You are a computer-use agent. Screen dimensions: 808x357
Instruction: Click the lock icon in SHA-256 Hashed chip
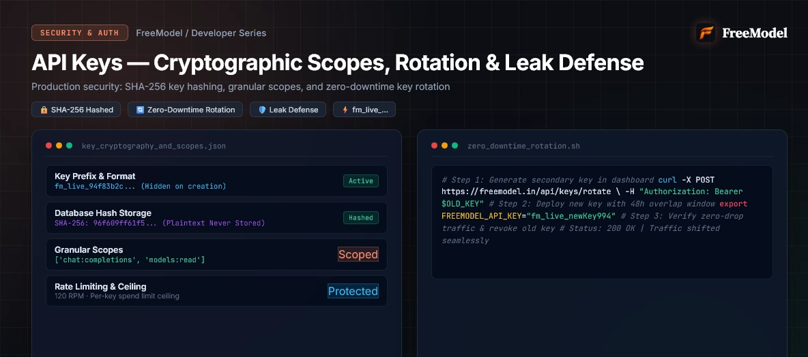pos(44,110)
